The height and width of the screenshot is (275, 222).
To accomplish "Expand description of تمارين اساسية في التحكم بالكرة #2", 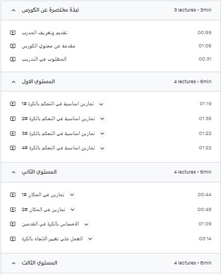I will (102, 118).
